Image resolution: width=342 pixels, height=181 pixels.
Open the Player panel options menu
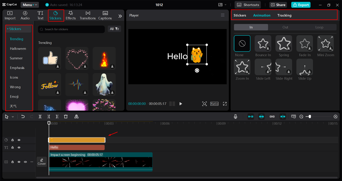click(x=223, y=15)
